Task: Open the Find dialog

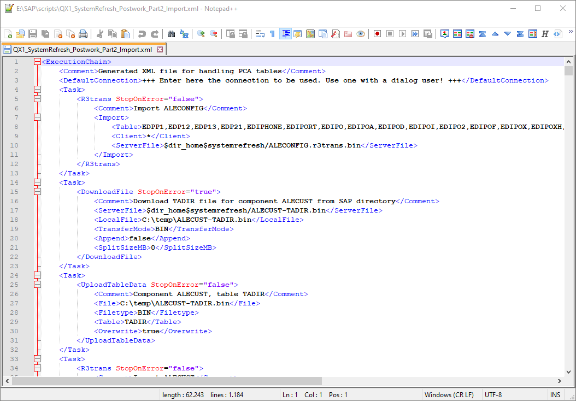Action: click(172, 33)
